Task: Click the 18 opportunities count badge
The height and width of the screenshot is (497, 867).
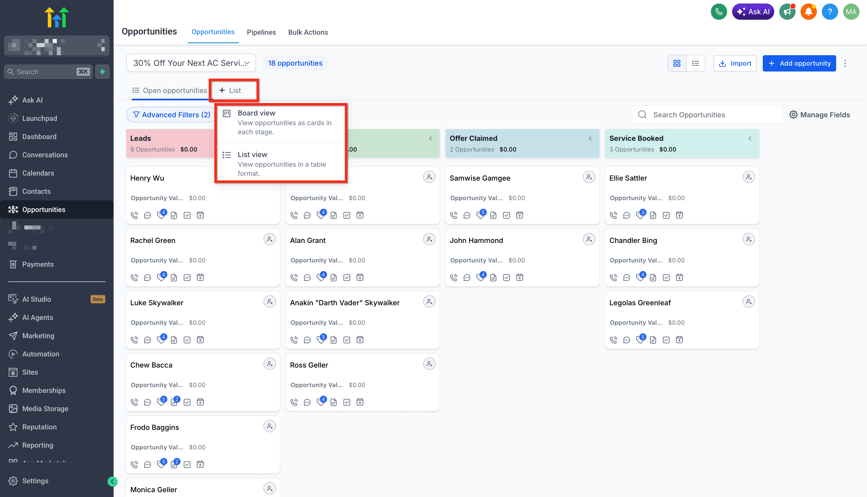Action: click(x=295, y=63)
